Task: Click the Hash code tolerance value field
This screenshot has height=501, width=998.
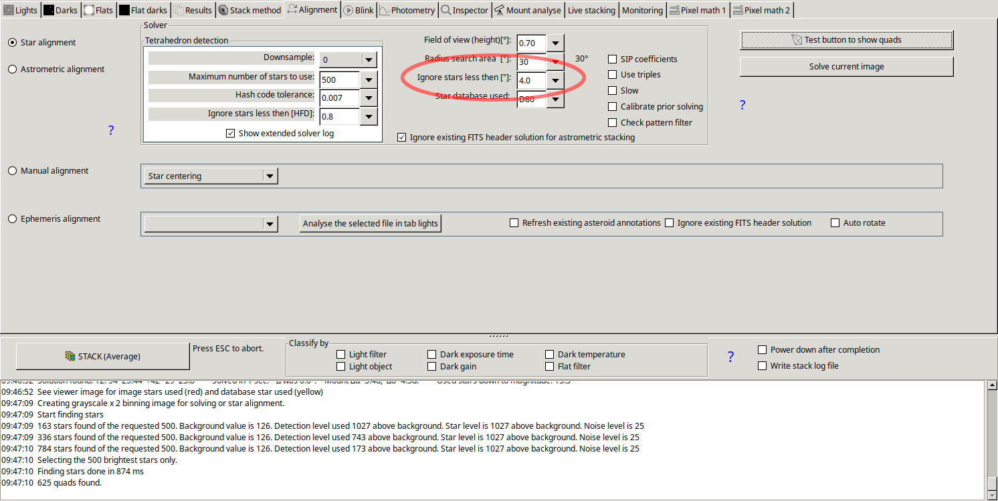Action: pos(340,98)
